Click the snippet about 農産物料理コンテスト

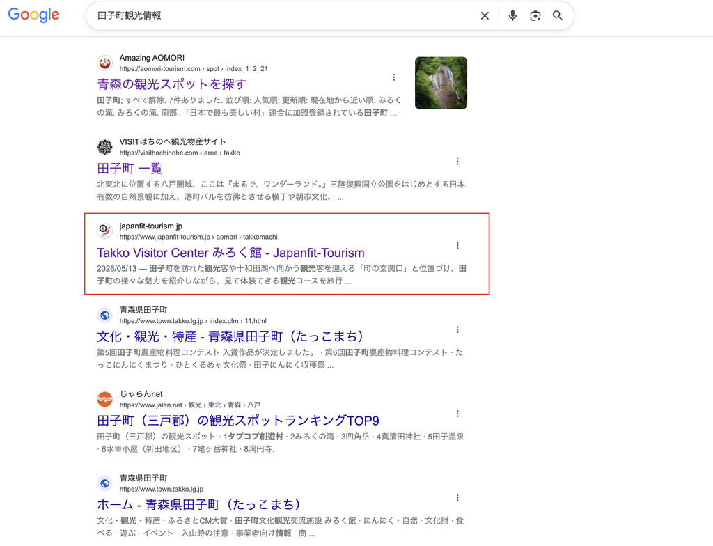pyautogui.click(x=280, y=359)
